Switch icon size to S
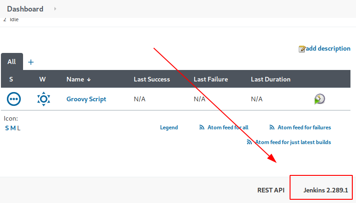 coord(7,128)
